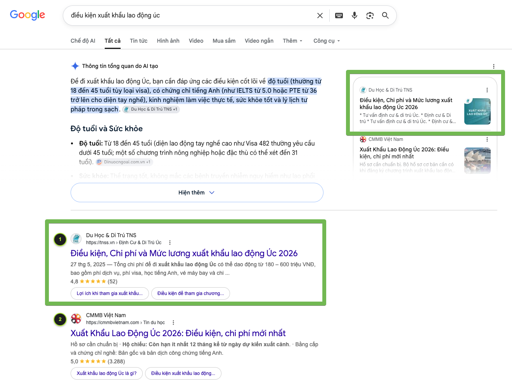Open the Video results tab
The width and height of the screenshot is (512, 380).
point(196,41)
